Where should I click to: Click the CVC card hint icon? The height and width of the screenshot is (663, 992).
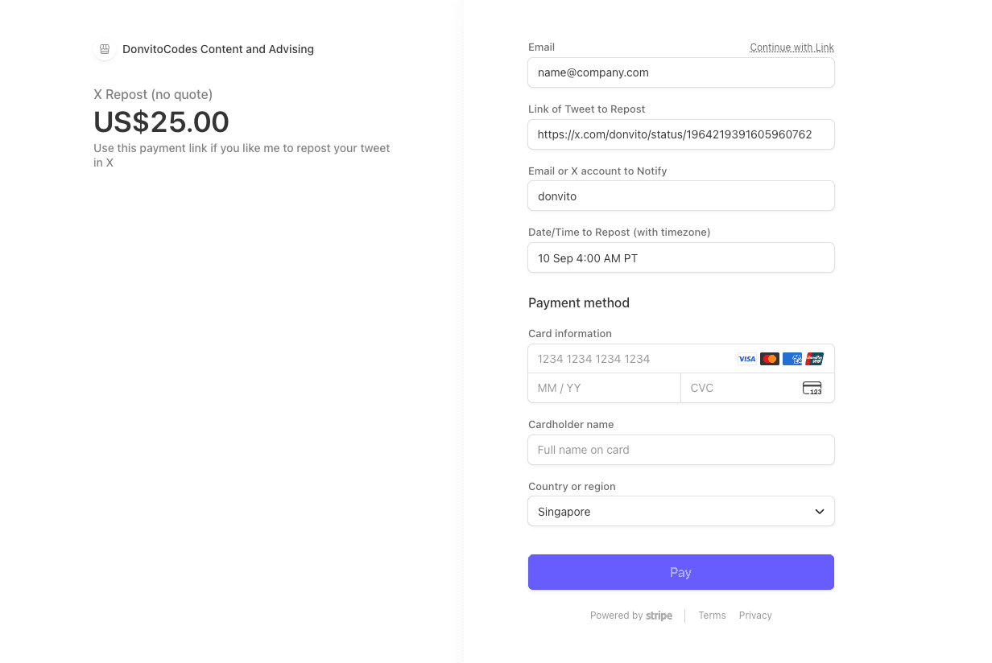point(812,388)
